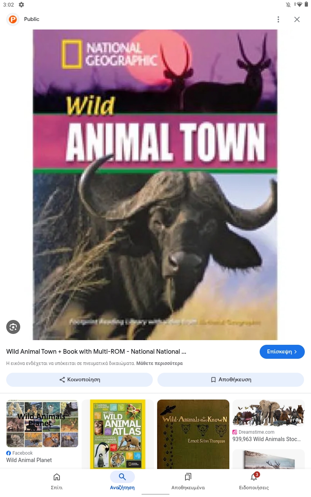This screenshot has width=311, height=497.
Task: Open Ειδοποιήσεις notifications bell
Action: 254,481
